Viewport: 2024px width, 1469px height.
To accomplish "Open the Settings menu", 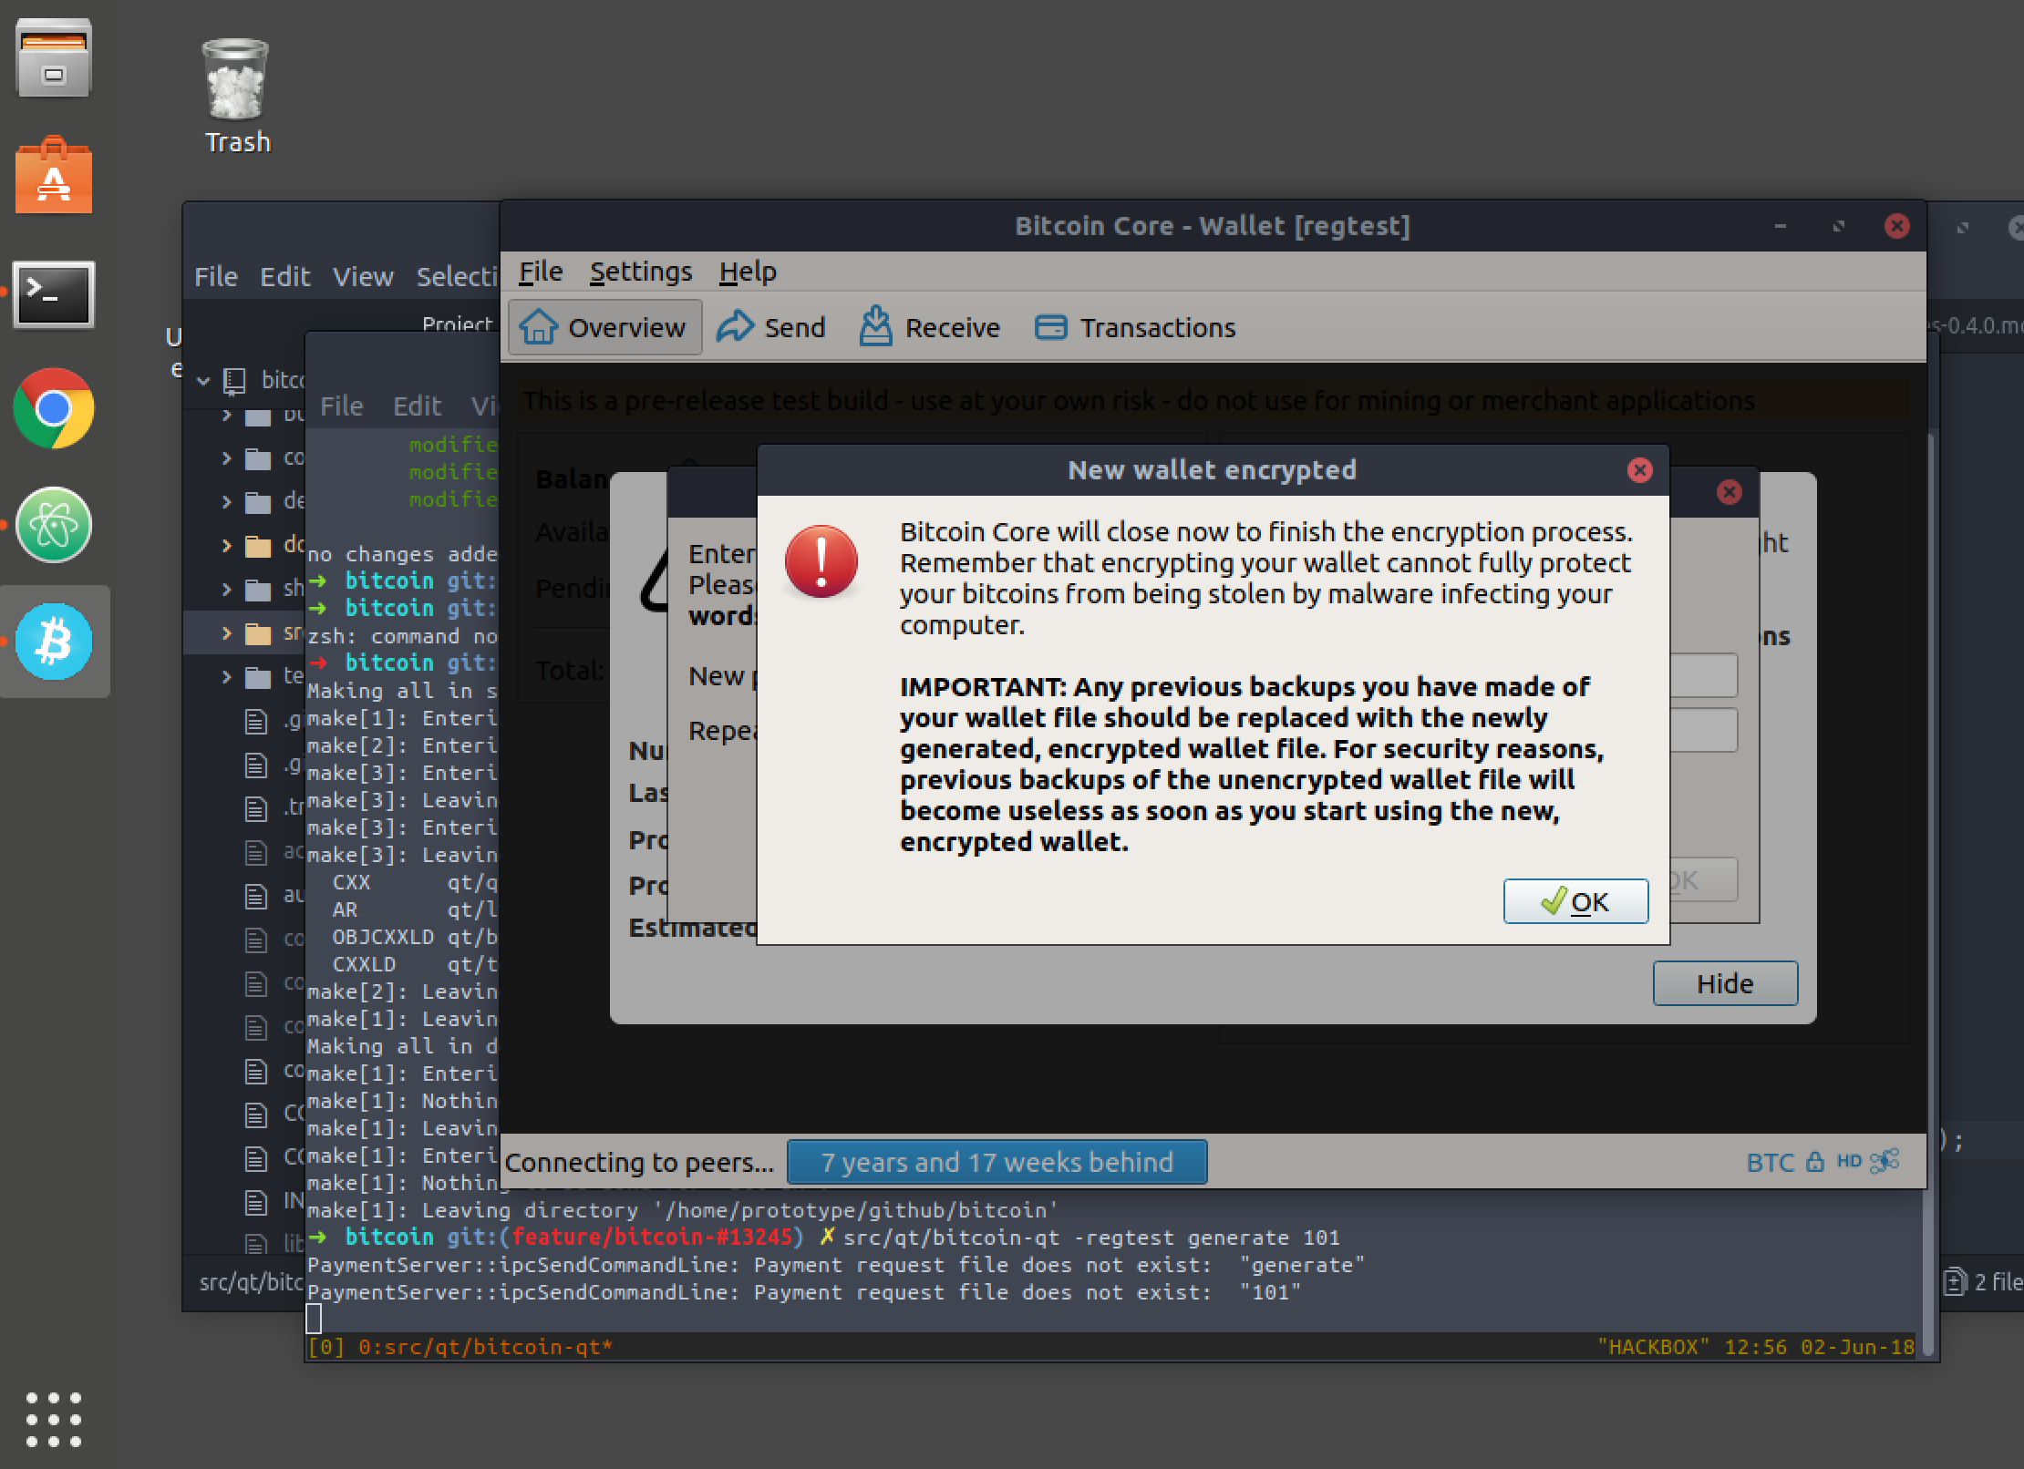I will (x=640, y=272).
